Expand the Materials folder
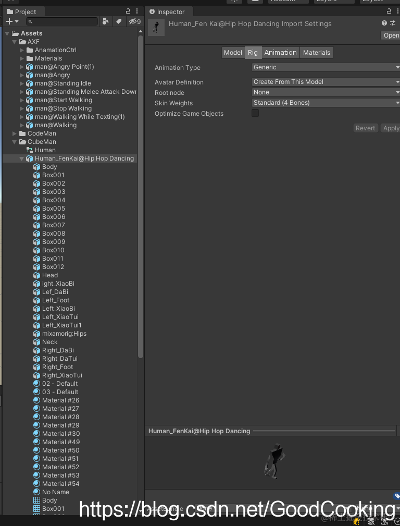Viewport: 400px width, 526px height. 22,58
